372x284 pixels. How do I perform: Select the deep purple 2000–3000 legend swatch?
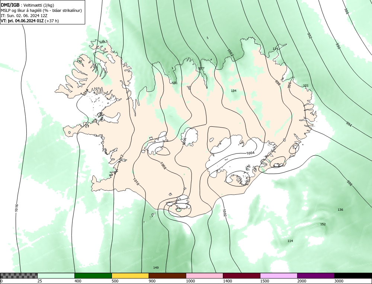(x=316, y=275)
